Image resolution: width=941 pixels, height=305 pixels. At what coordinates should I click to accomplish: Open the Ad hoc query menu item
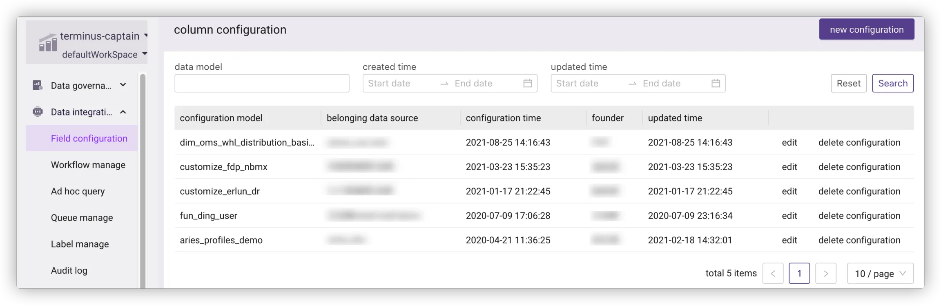click(x=78, y=191)
